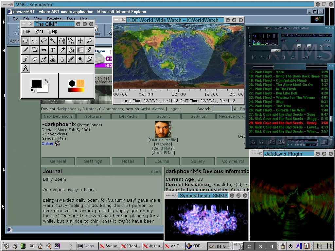Select the Crop knife tool in GIMP
This screenshot has height=251, width=335.
tap(26, 50)
